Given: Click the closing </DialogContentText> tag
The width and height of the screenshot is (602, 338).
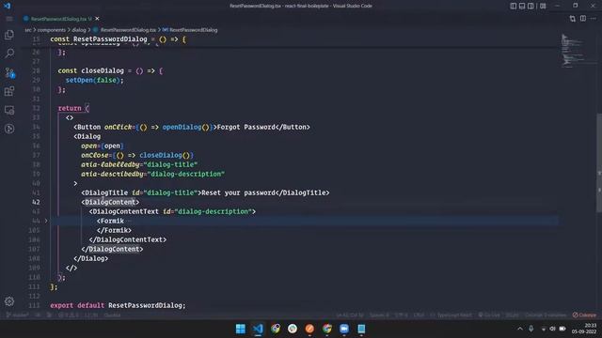Looking at the screenshot, I should pyautogui.click(x=128, y=239).
